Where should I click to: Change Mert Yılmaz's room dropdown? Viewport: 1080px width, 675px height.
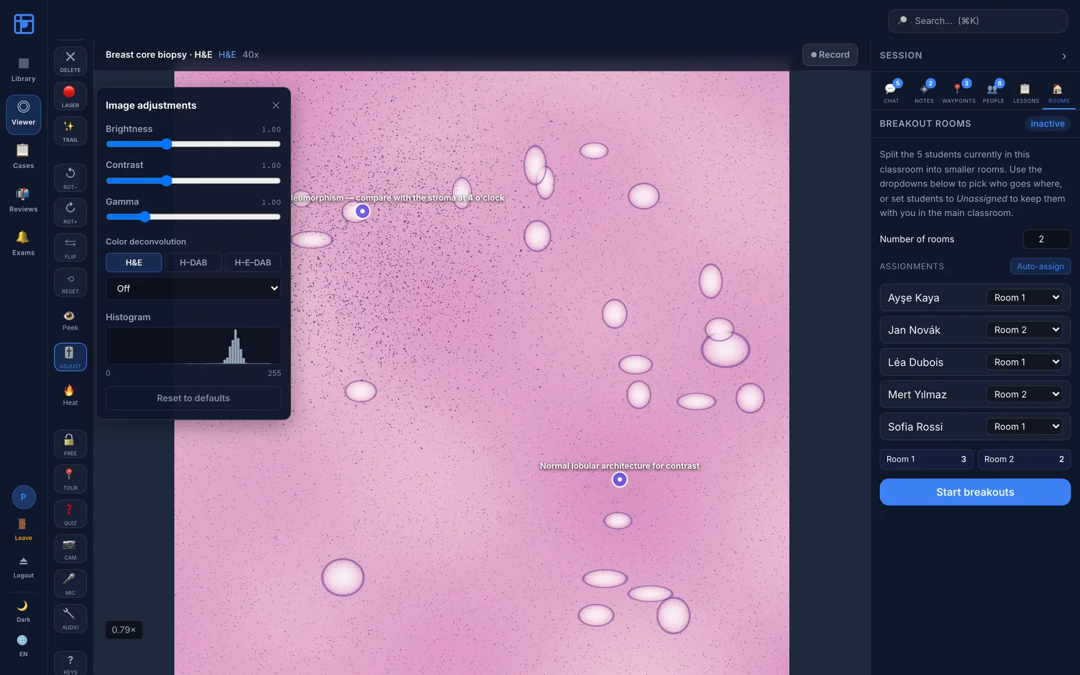1025,395
